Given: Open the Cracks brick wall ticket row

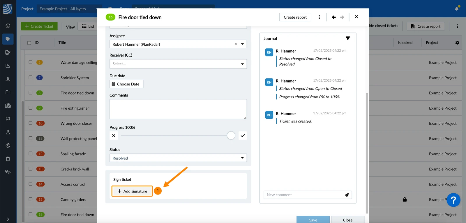Looking at the screenshot, I should tap(75, 169).
